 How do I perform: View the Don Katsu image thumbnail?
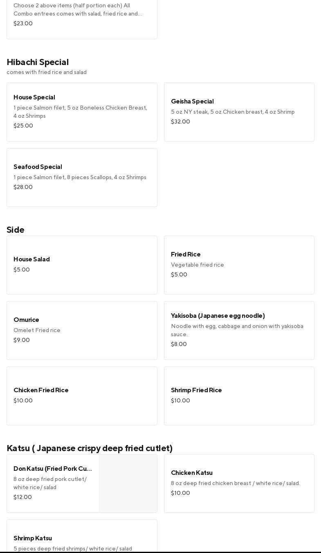(x=128, y=483)
